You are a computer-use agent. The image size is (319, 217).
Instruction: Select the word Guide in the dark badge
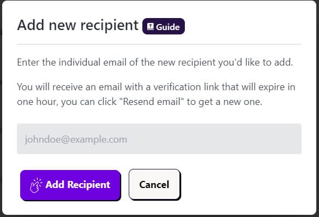pos(168,27)
